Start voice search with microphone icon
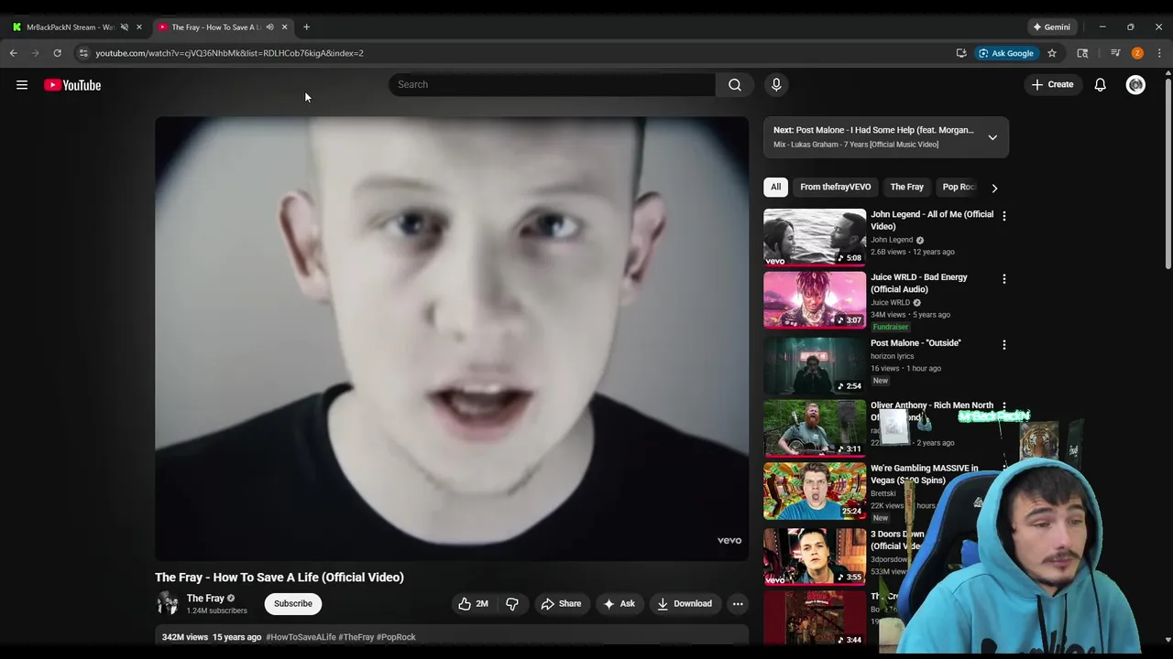Screen dimensions: 1173x659 [x=776, y=84]
